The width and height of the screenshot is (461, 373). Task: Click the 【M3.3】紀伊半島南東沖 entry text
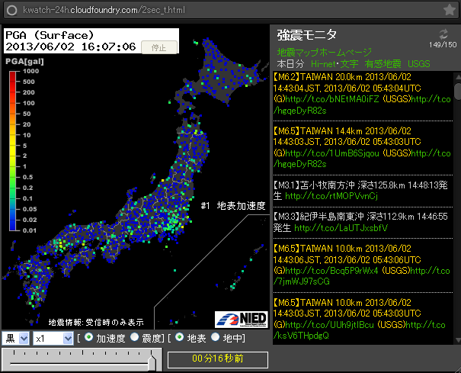tap(360, 222)
